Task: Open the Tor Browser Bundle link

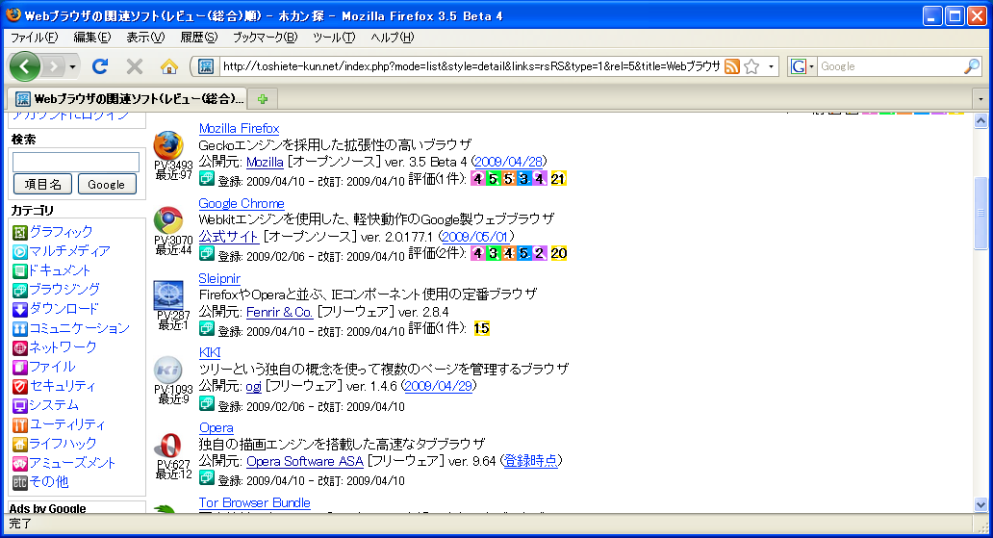Action: click(254, 502)
